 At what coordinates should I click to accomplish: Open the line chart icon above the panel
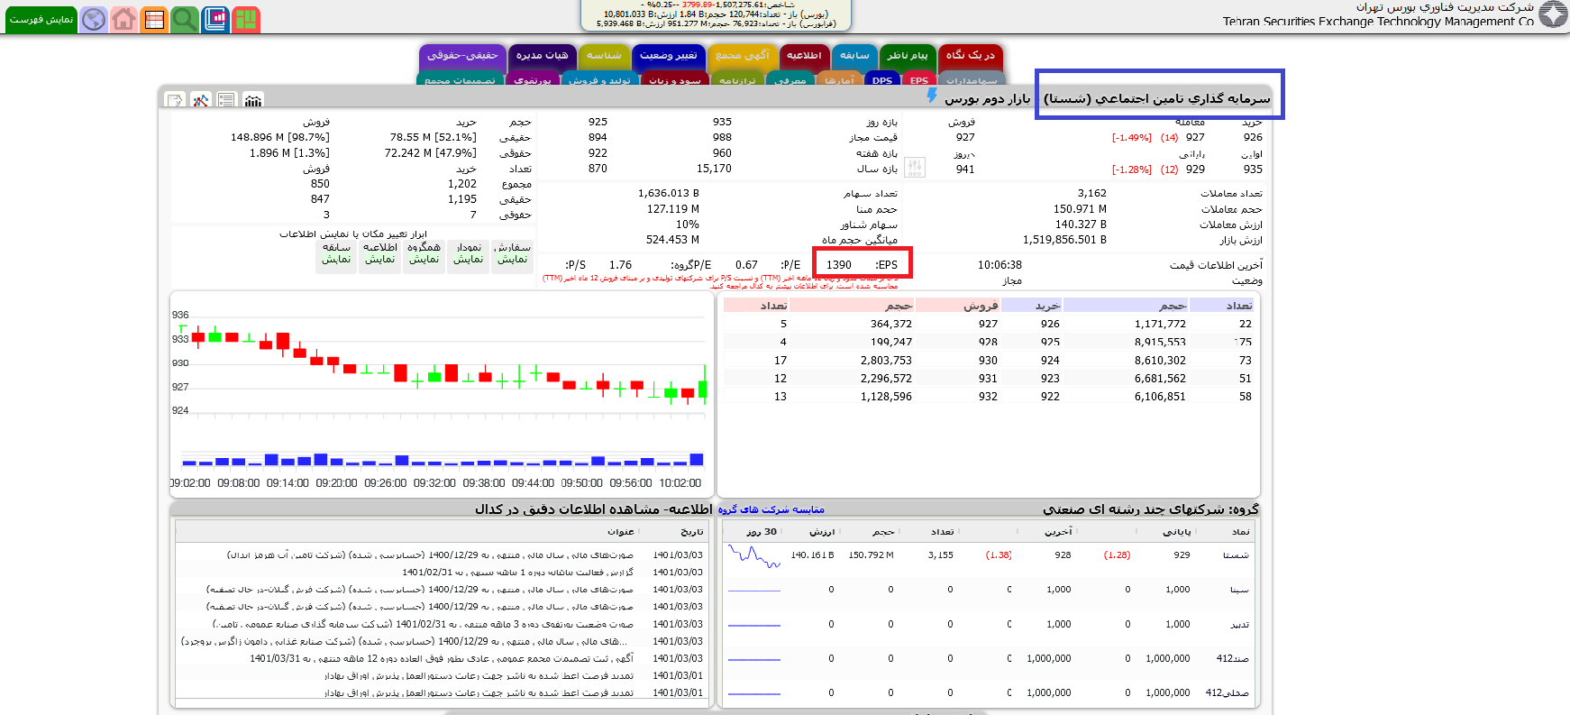pos(200,99)
